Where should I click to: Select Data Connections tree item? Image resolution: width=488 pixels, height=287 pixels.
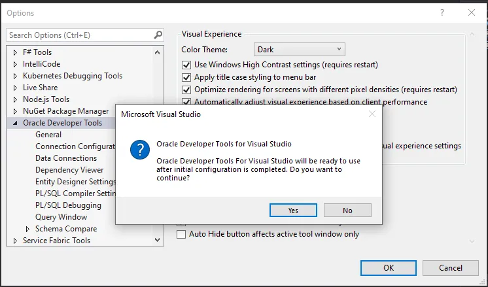(x=66, y=158)
